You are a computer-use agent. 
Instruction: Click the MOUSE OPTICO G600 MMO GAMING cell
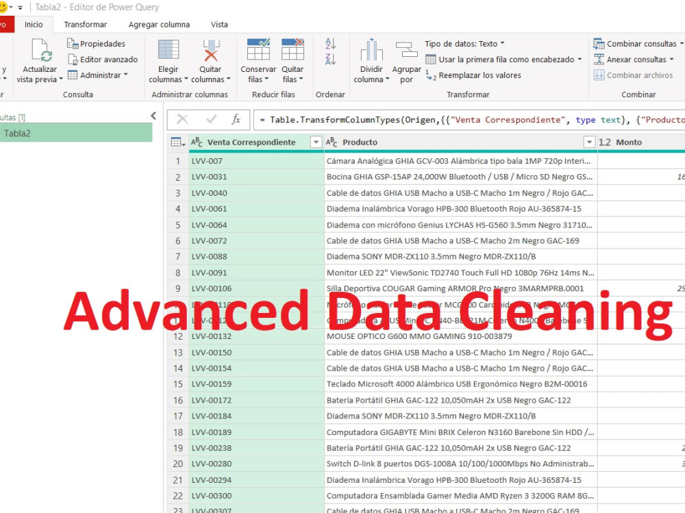[460, 336]
